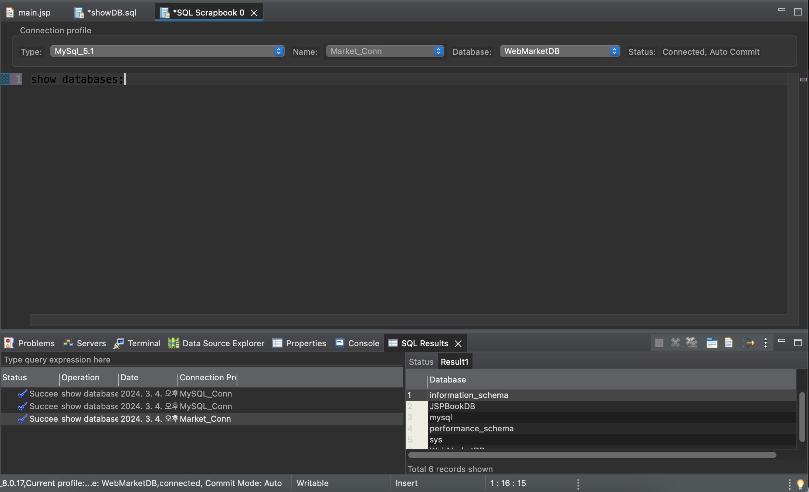Open the Database dropdown showing WebMarketDB

[x=560, y=51]
